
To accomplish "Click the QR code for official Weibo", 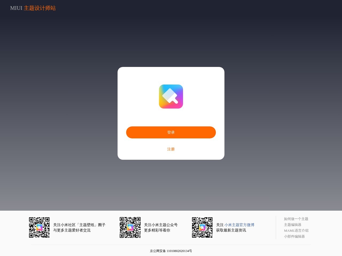I will pos(202,227).
